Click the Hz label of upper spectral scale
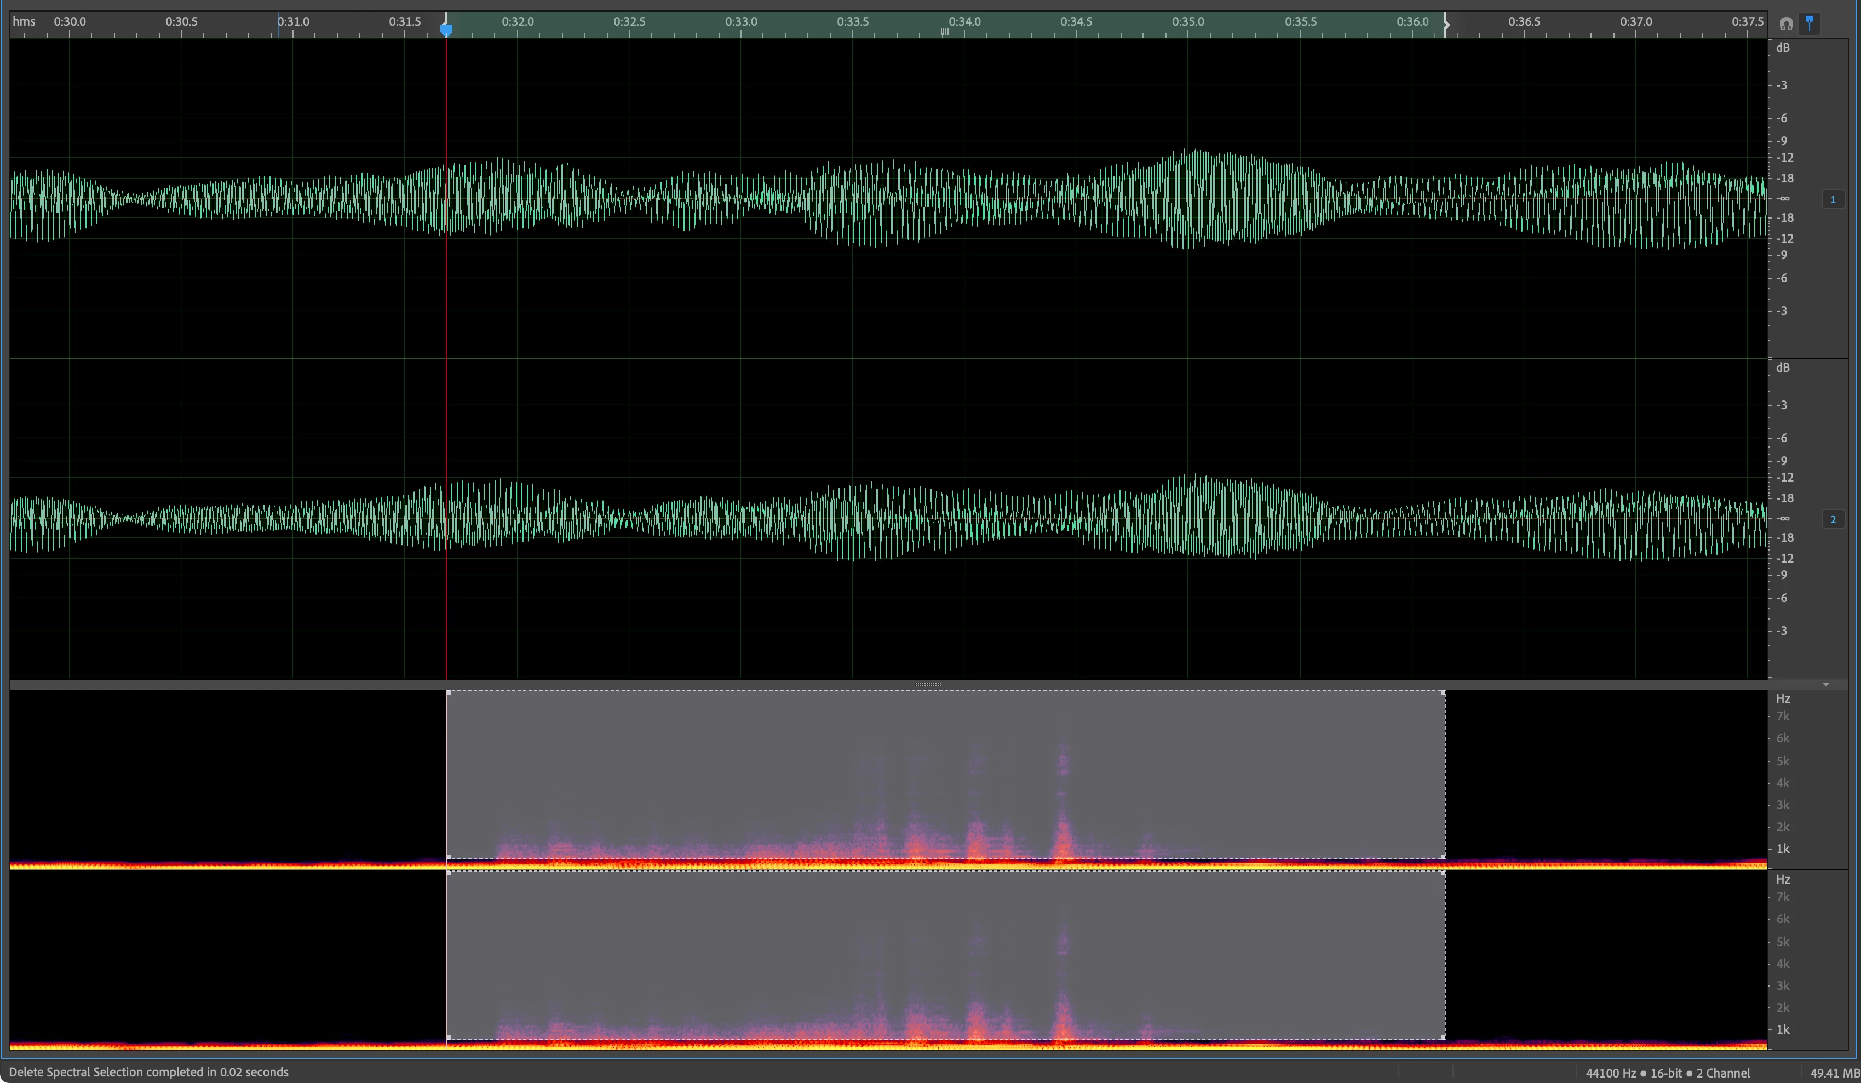1861x1083 pixels. point(1783,699)
